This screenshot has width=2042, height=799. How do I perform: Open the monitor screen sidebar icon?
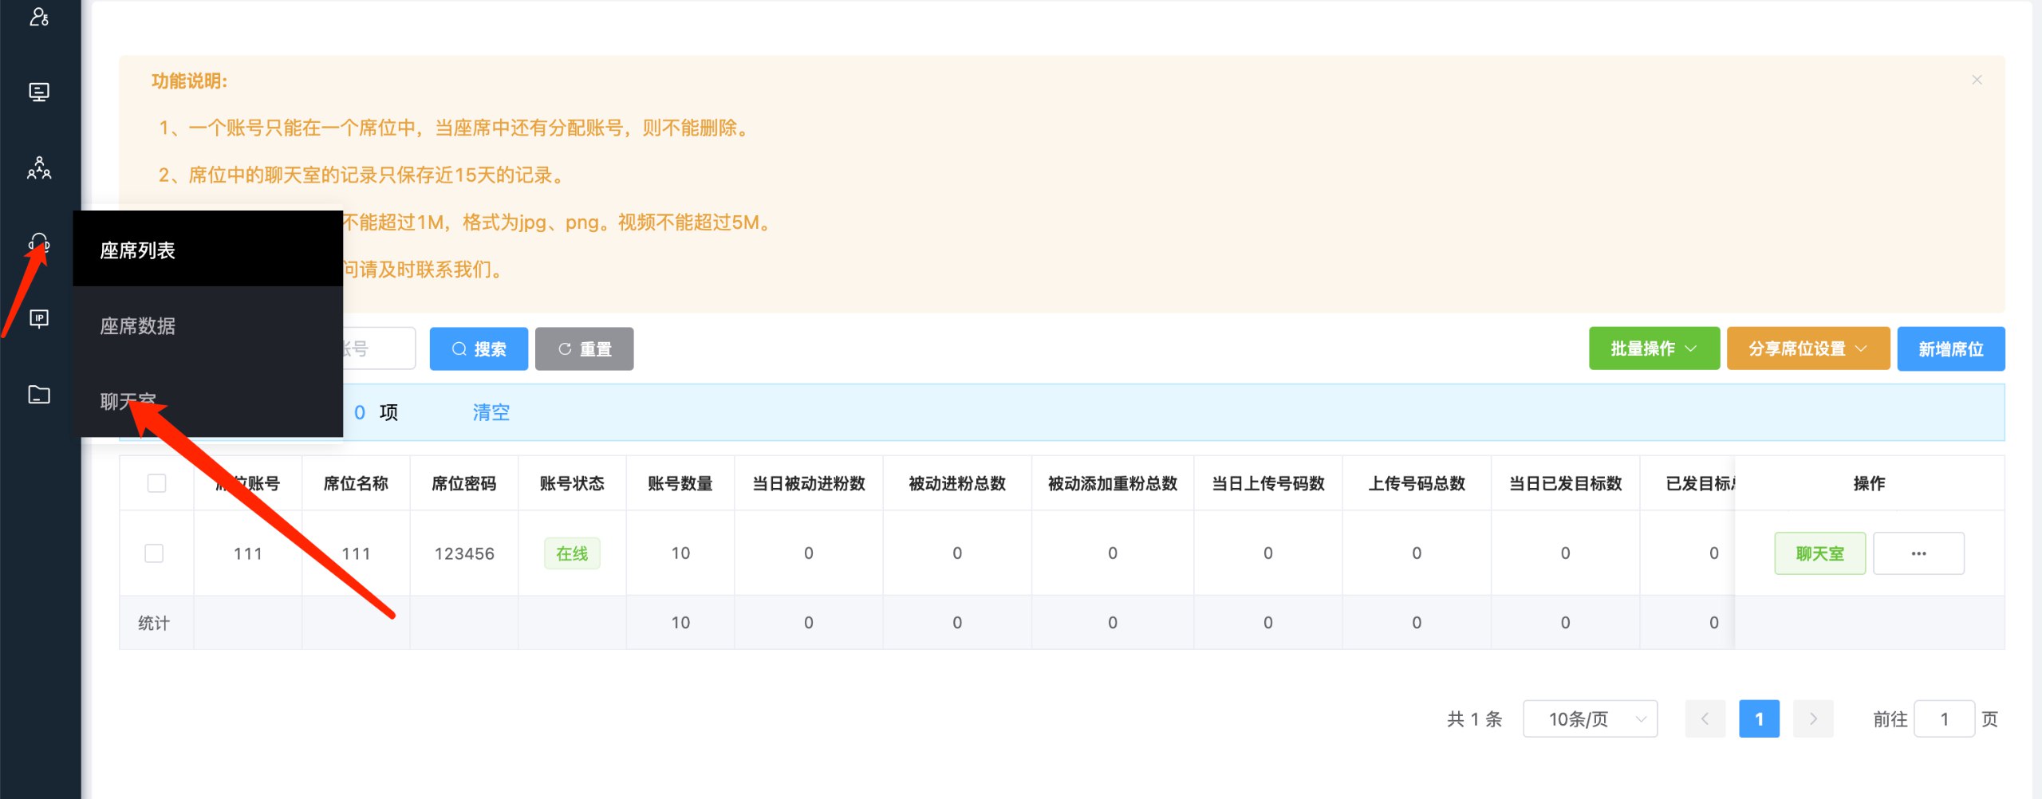click(39, 92)
